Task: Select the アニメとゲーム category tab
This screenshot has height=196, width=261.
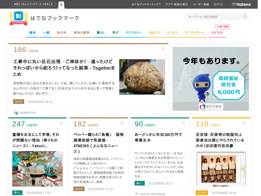Action: [x=194, y=32]
